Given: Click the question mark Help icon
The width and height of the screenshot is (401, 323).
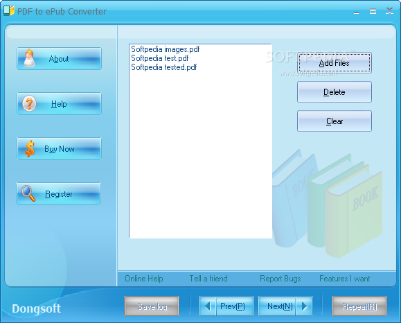Looking at the screenshot, I should click(29, 104).
